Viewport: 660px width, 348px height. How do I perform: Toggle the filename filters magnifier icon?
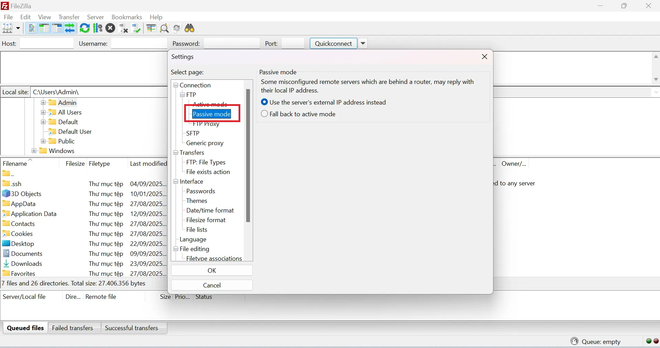(x=165, y=28)
